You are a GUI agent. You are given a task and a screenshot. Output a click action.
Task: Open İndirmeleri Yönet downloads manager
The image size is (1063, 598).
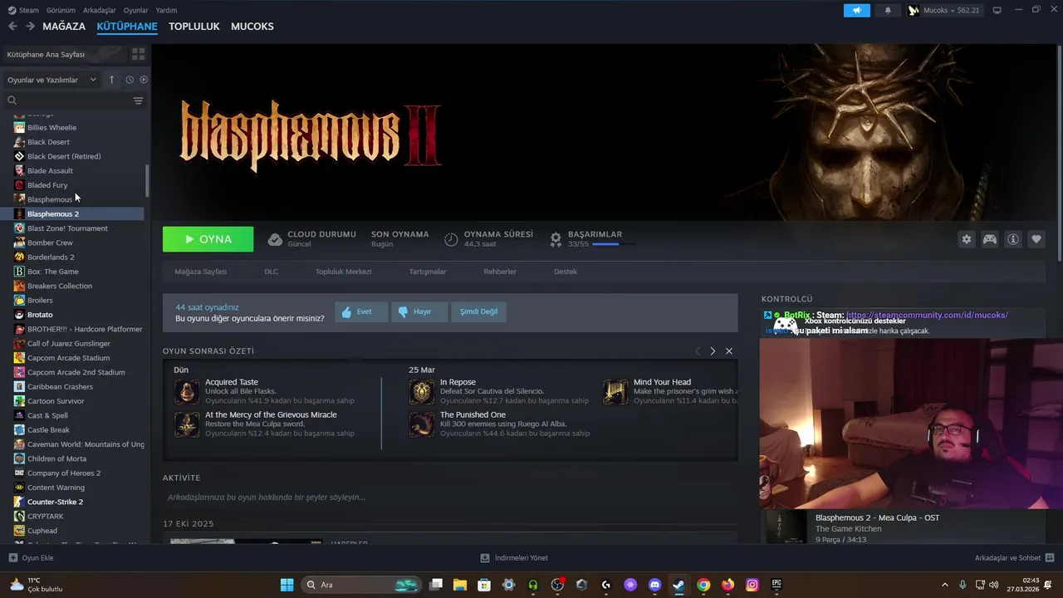pyautogui.click(x=514, y=558)
